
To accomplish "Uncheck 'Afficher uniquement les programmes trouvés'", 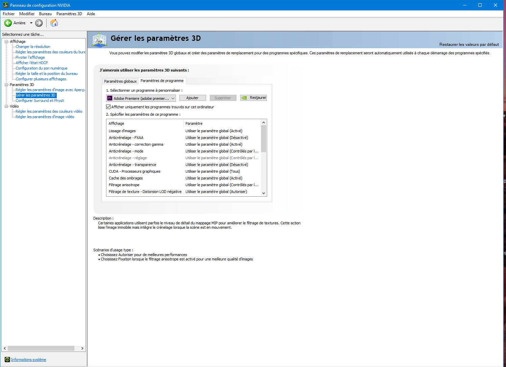I will (108, 107).
